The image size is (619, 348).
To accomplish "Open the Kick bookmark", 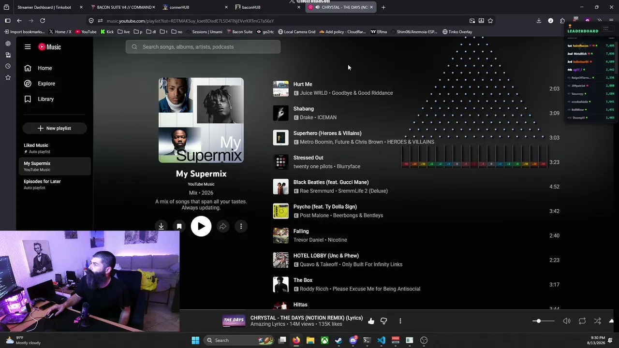I will coord(107,32).
